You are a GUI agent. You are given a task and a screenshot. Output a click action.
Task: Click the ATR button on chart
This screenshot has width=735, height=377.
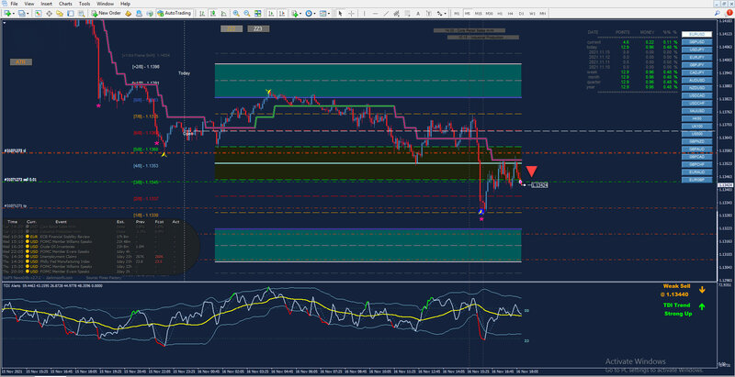(20, 61)
